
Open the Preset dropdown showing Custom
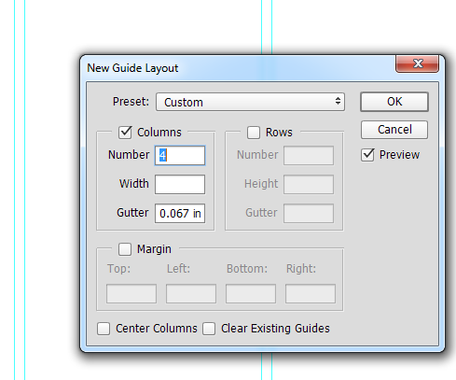(x=250, y=102)
